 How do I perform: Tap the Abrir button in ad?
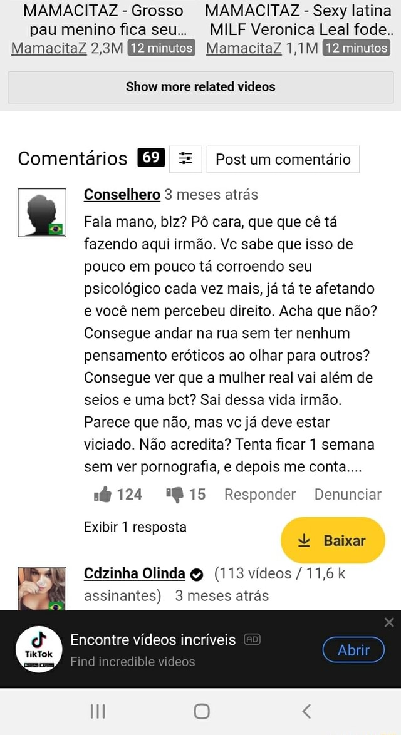click(x=353, y=650)
